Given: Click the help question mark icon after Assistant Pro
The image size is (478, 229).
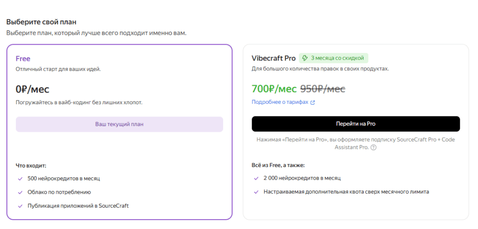Looking at the screenshot, I should (374, 148).
